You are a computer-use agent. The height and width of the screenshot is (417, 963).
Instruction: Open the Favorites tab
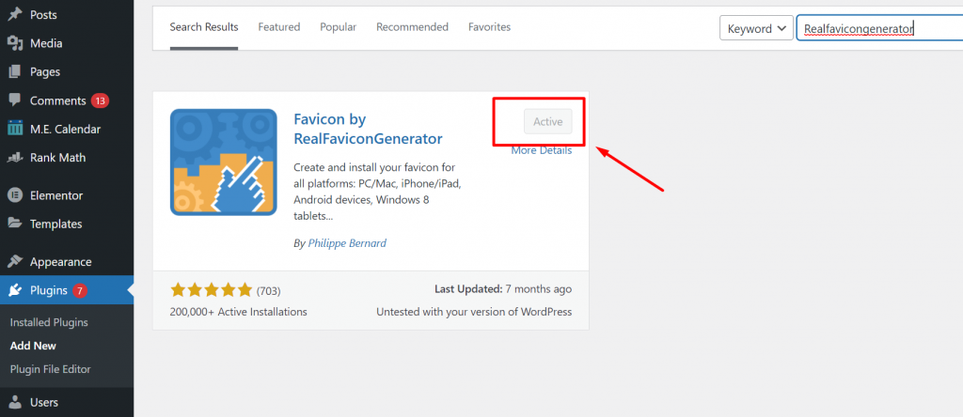489,27
